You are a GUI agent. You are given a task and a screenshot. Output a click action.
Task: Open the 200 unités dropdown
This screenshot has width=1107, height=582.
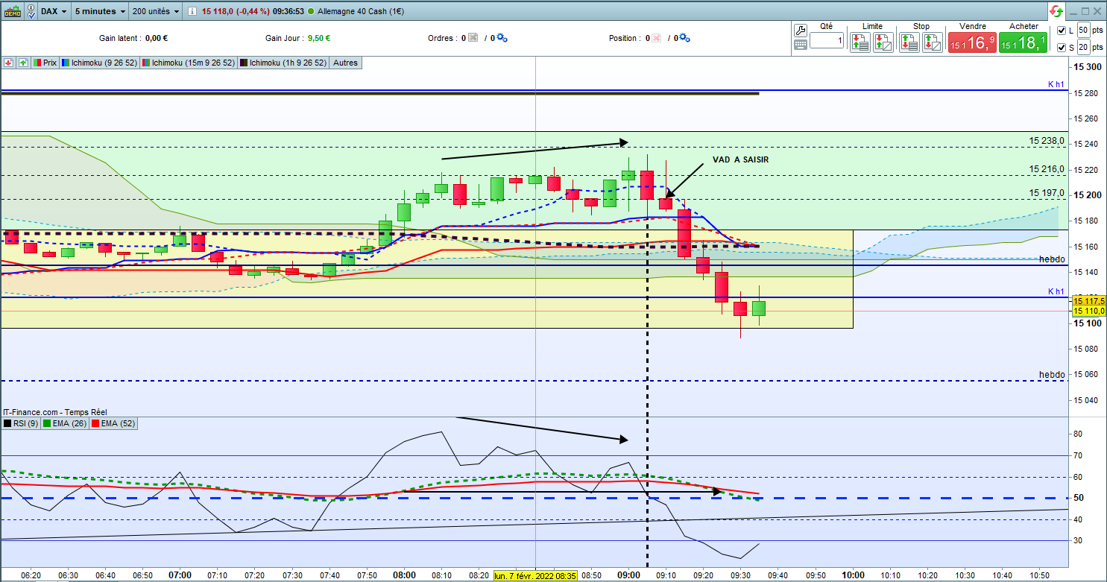click(x=157, y=12)
